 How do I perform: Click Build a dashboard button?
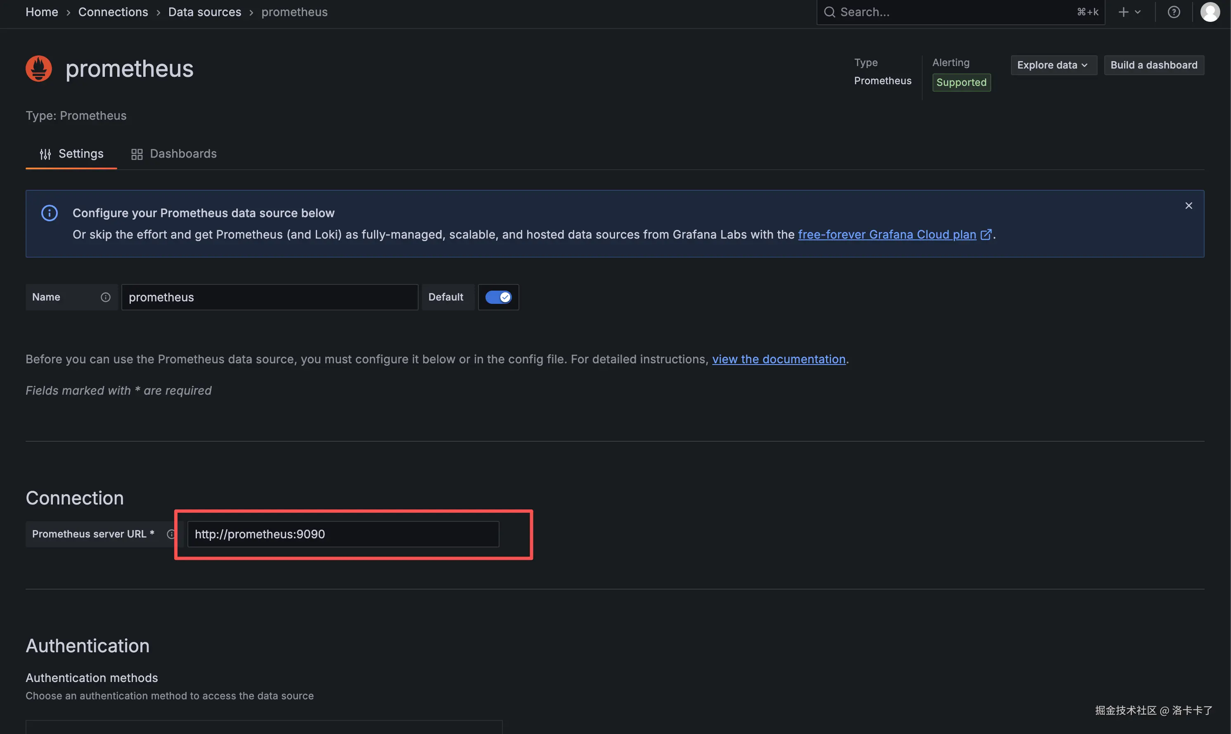point(1153,65)
